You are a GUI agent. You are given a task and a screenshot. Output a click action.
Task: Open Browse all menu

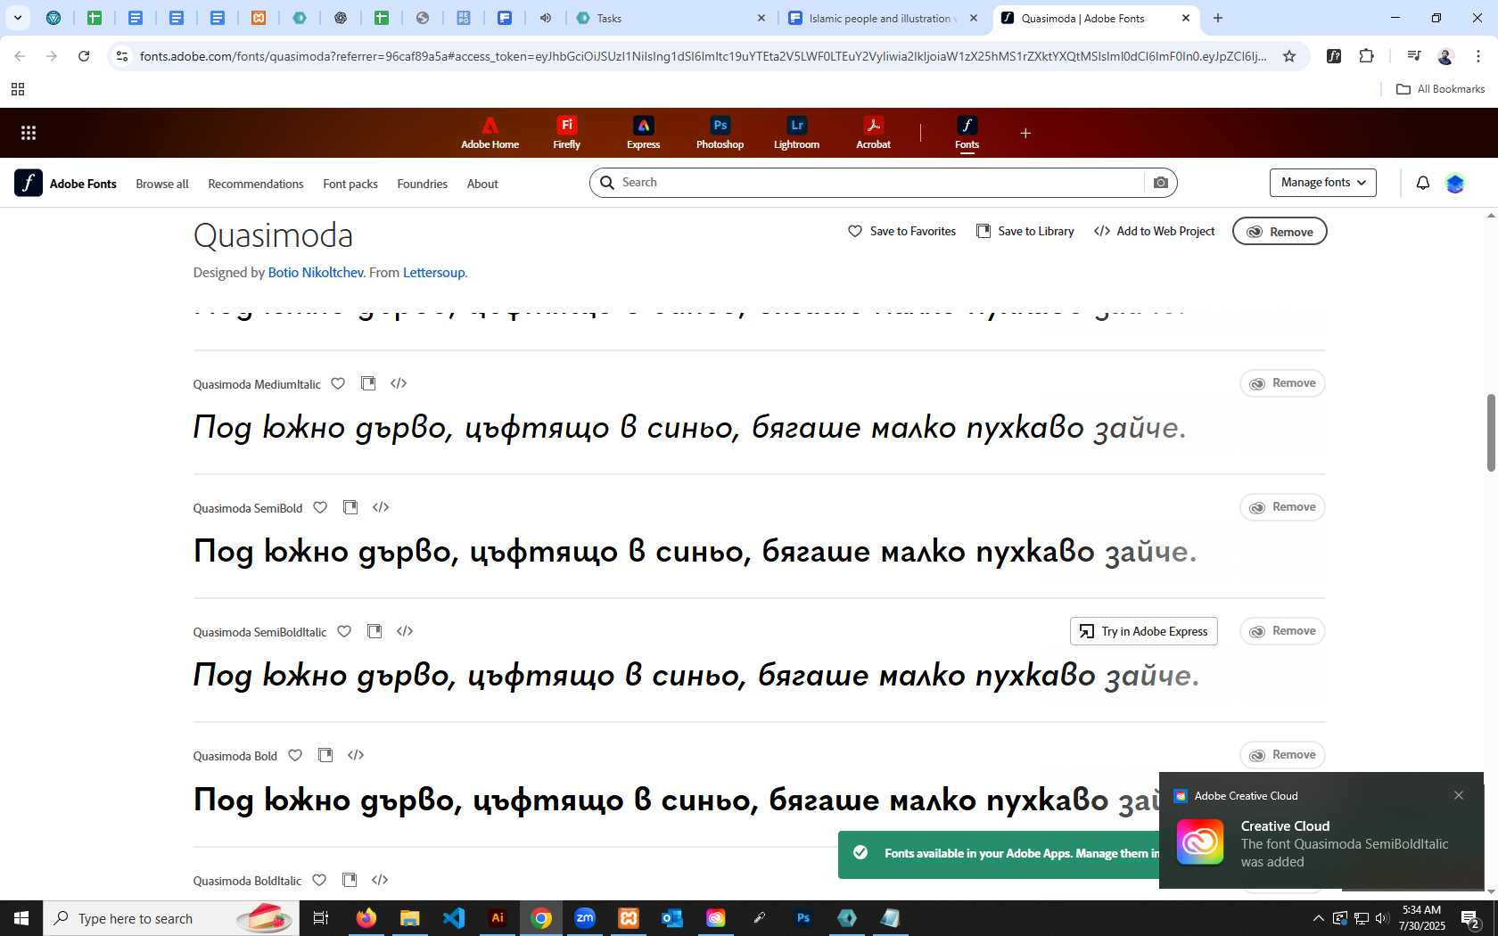(162, 184)
